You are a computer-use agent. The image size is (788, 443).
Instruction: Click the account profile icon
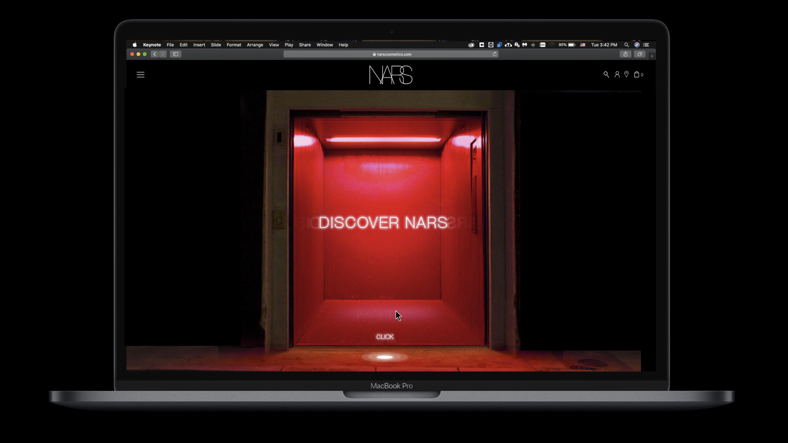[617, 74]
